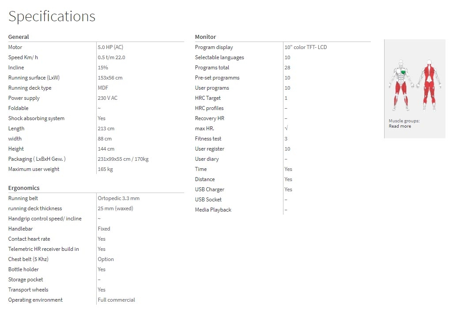Click the green heart on the front figure

click(x=404, y=72)
